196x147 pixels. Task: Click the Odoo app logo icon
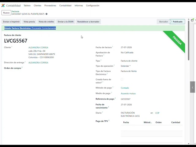tap(3, 6)
